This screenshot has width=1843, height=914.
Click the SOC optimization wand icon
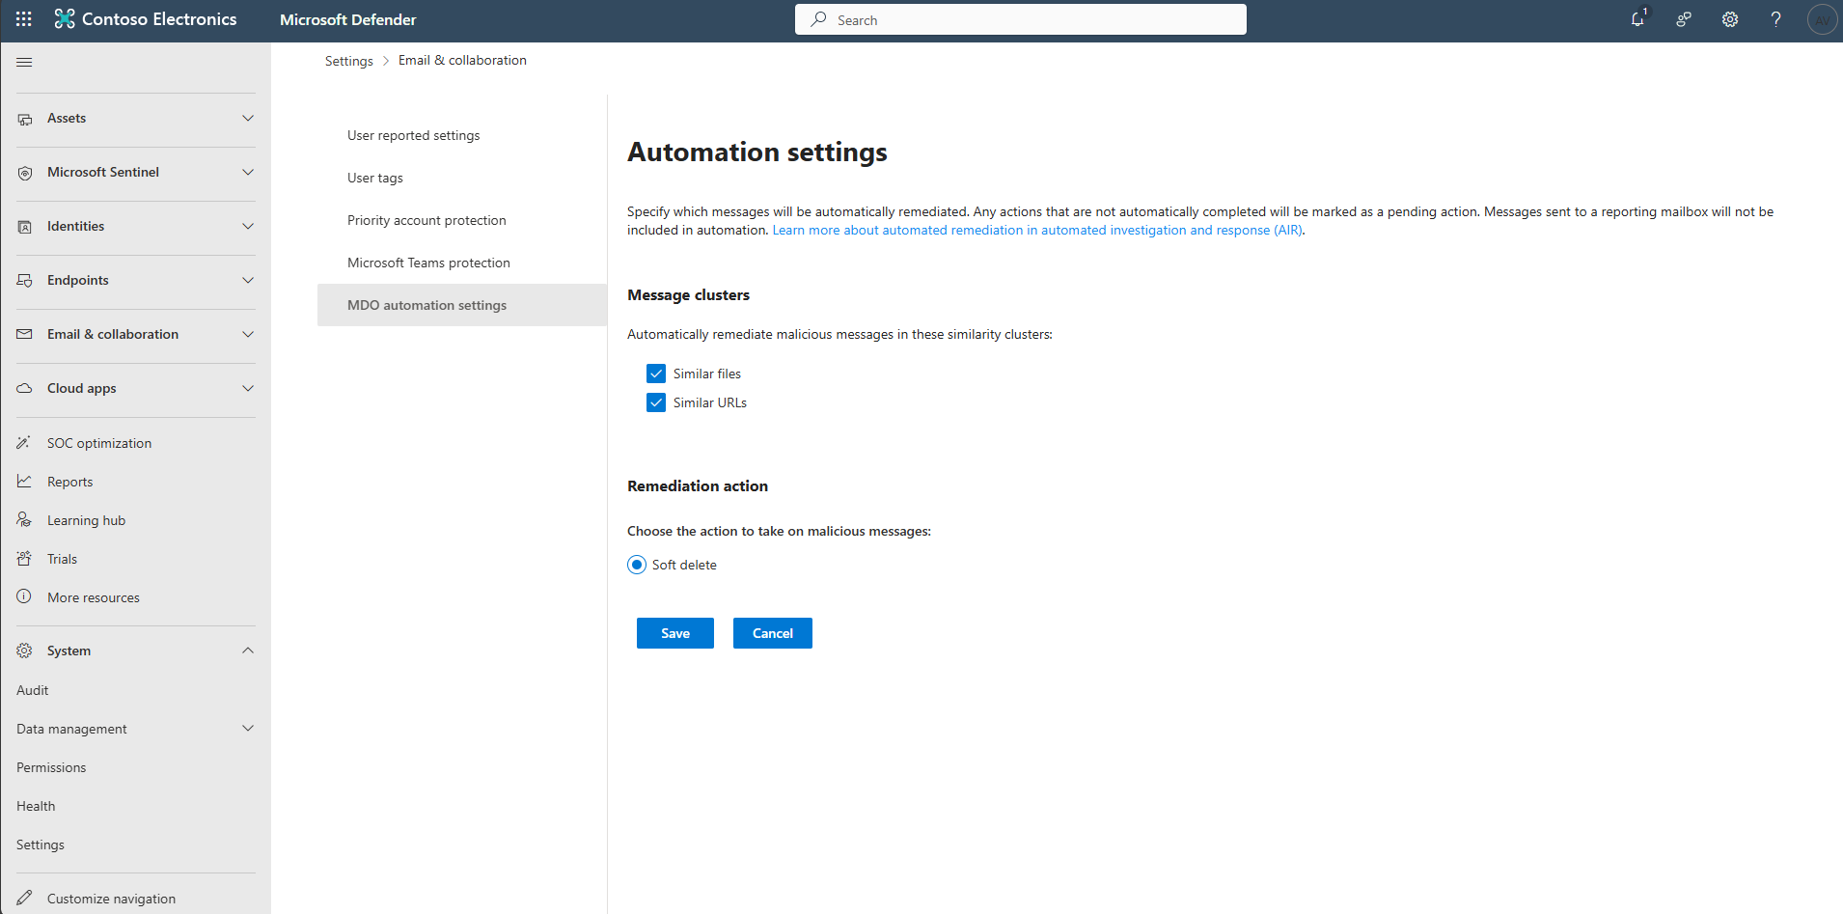coord(24,443)
